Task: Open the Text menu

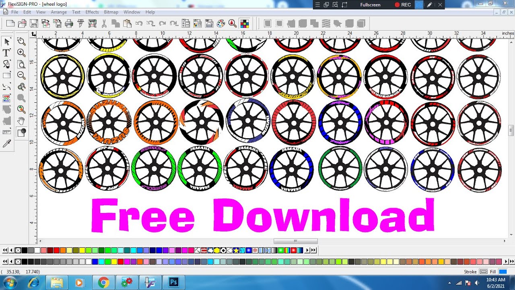Action: click(x=76, y=12)
